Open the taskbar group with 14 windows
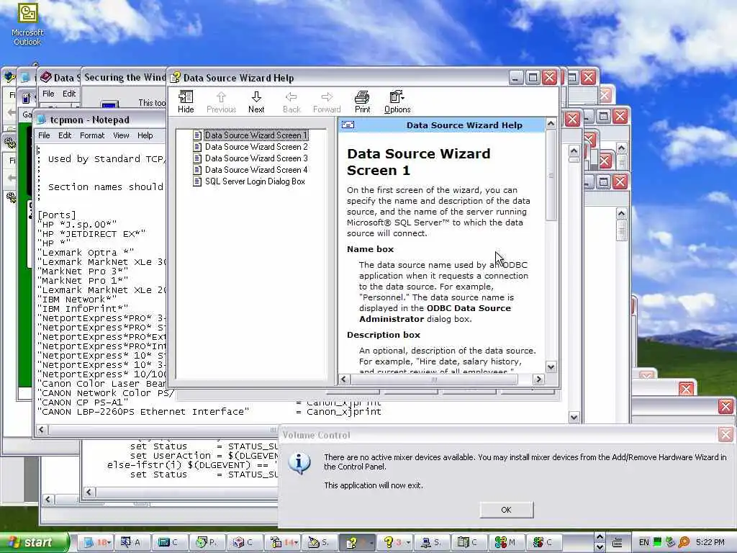Screen dimensions: 737x553 [x=284, y=543]
